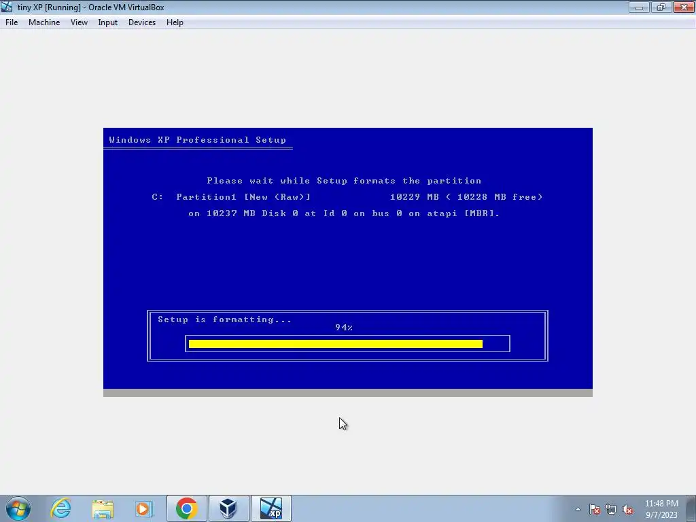Viewport: 696px width, 522px height.
Task: Click the 'on 10237 MB Disk 0' line
Action: point(344,213)
